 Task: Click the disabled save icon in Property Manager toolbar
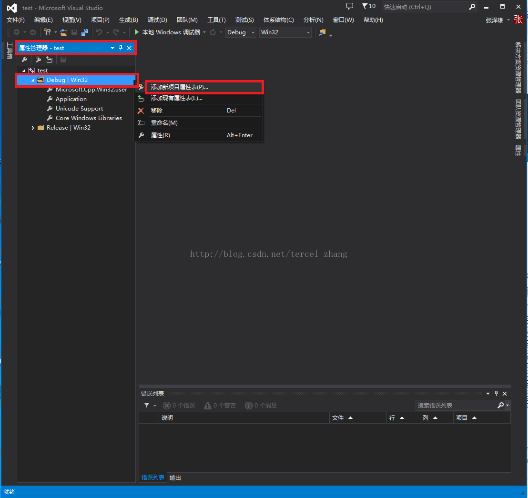pos(63,60)
